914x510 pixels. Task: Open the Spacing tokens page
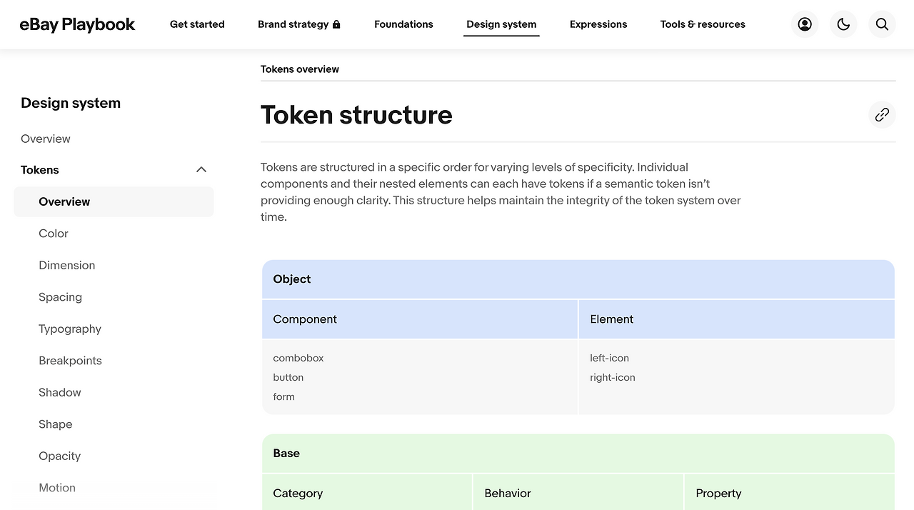coord(60,297)
